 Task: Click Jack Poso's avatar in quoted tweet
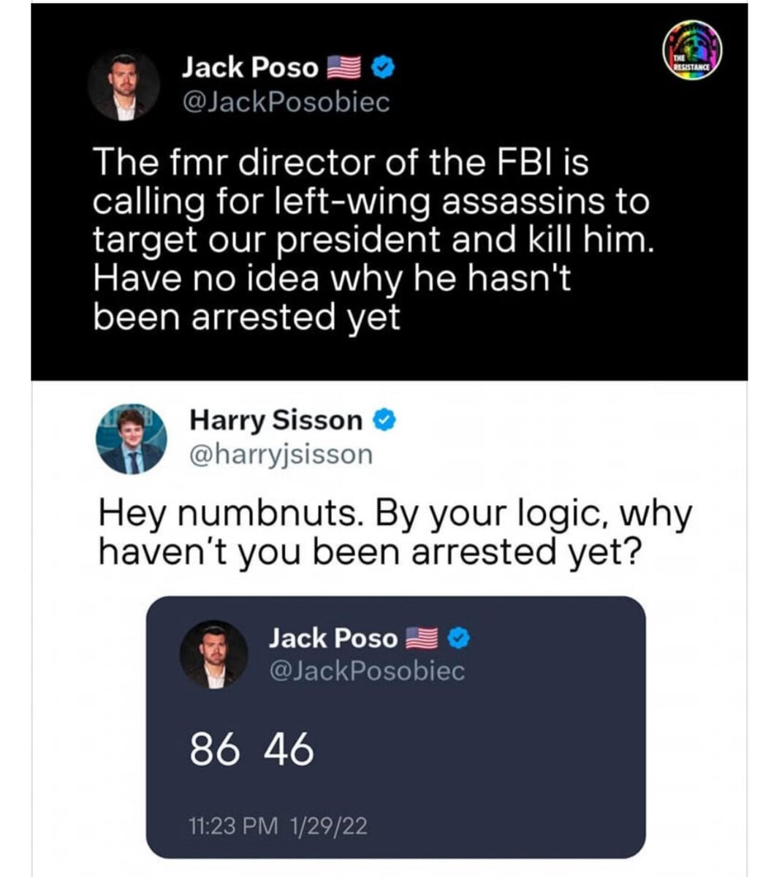(x=215, y=655)
